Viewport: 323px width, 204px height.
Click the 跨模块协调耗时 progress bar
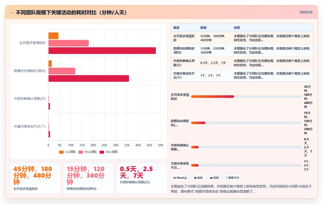[247, 123]
